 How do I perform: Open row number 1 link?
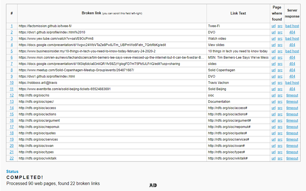point(12,26)
